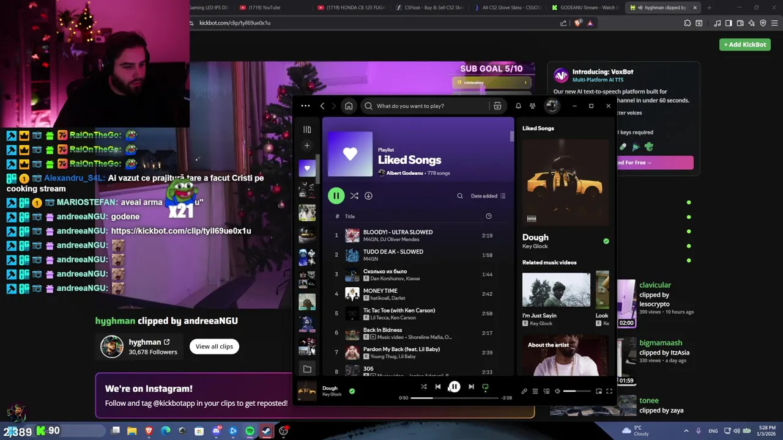Toggle repeat in player bar
Viewport: 783px width, 440px height.
[x=485, y=387]
